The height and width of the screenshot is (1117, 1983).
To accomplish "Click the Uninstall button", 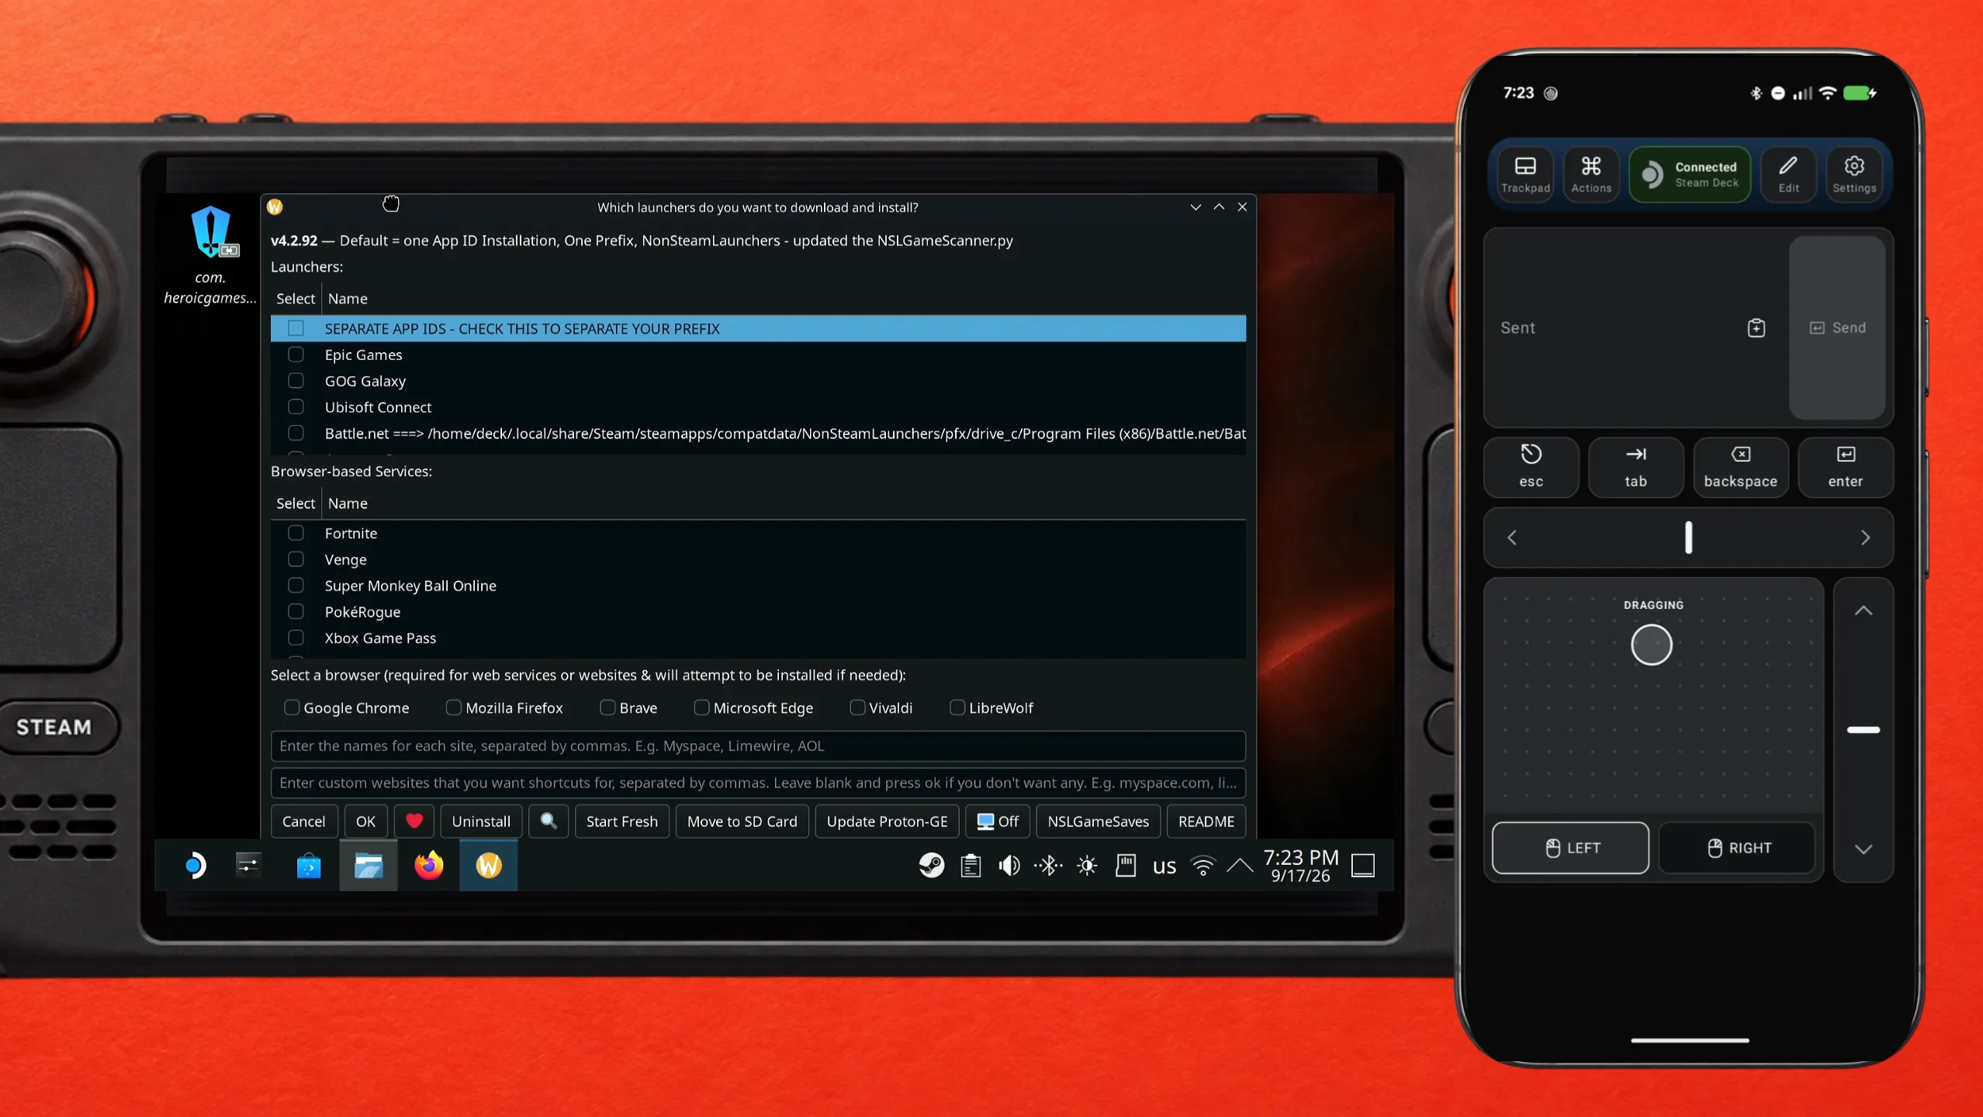I will 481,821.
